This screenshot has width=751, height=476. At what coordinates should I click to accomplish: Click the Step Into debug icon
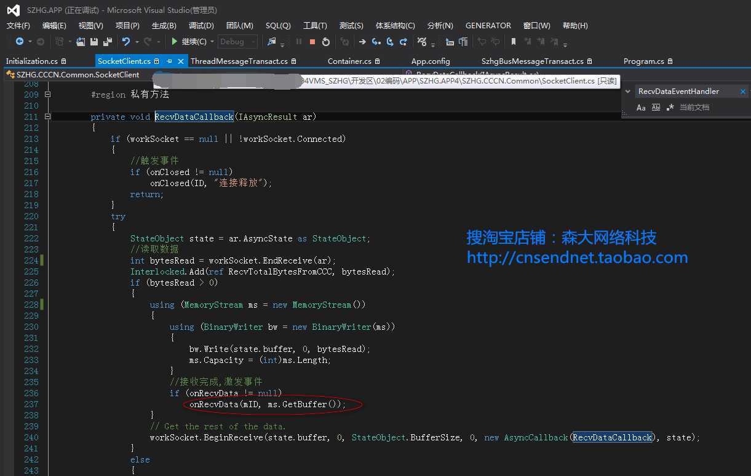pyautogui.click(x=376, y=41)
